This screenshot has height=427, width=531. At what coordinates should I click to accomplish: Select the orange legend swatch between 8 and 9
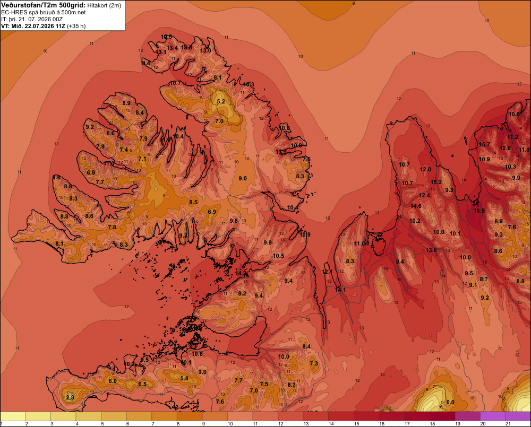click(190, 416)
